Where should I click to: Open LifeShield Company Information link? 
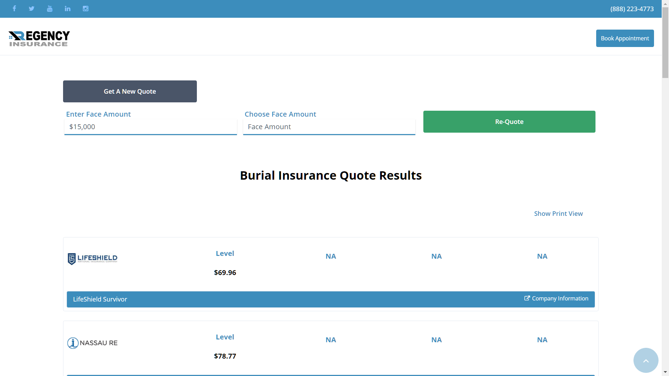pos(556,298)
